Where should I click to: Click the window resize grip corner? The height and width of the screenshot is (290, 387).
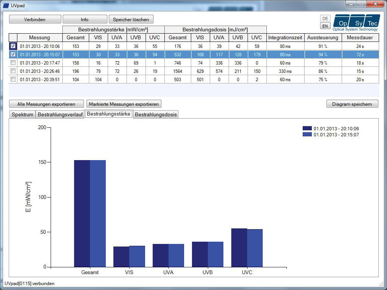point(381,284)
